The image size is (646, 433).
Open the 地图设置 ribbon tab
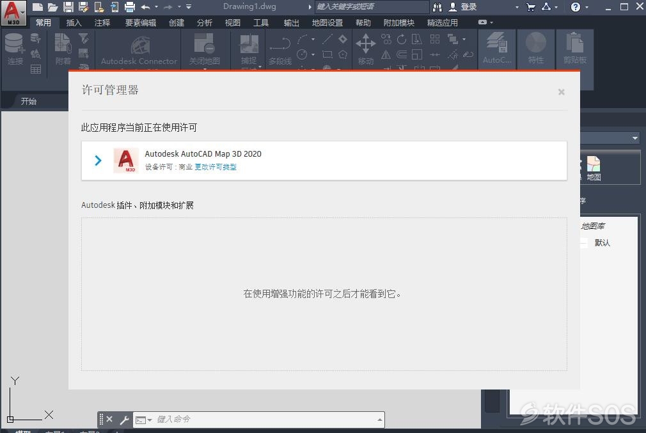tap(327, 22)
